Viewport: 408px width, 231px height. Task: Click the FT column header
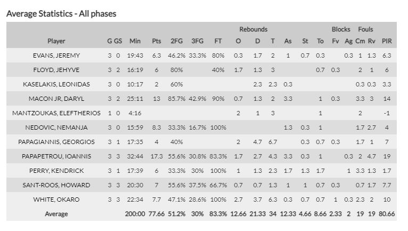tap(217, 41)
